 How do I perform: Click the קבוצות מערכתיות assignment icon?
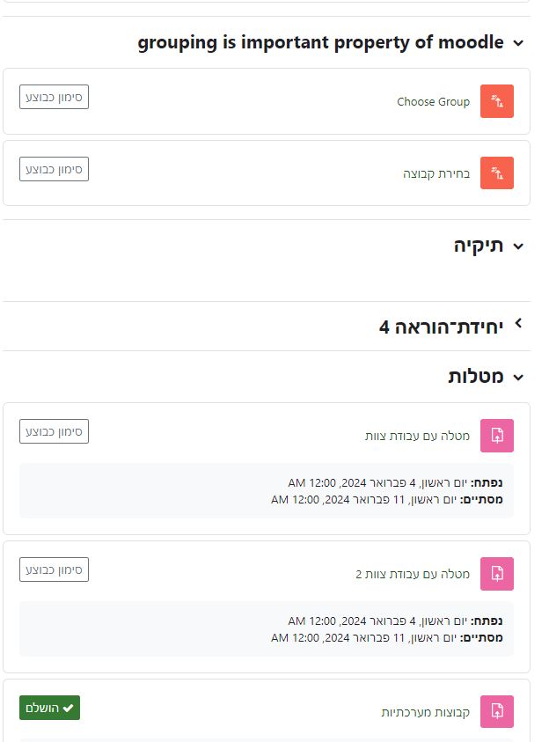pos(497,712)
